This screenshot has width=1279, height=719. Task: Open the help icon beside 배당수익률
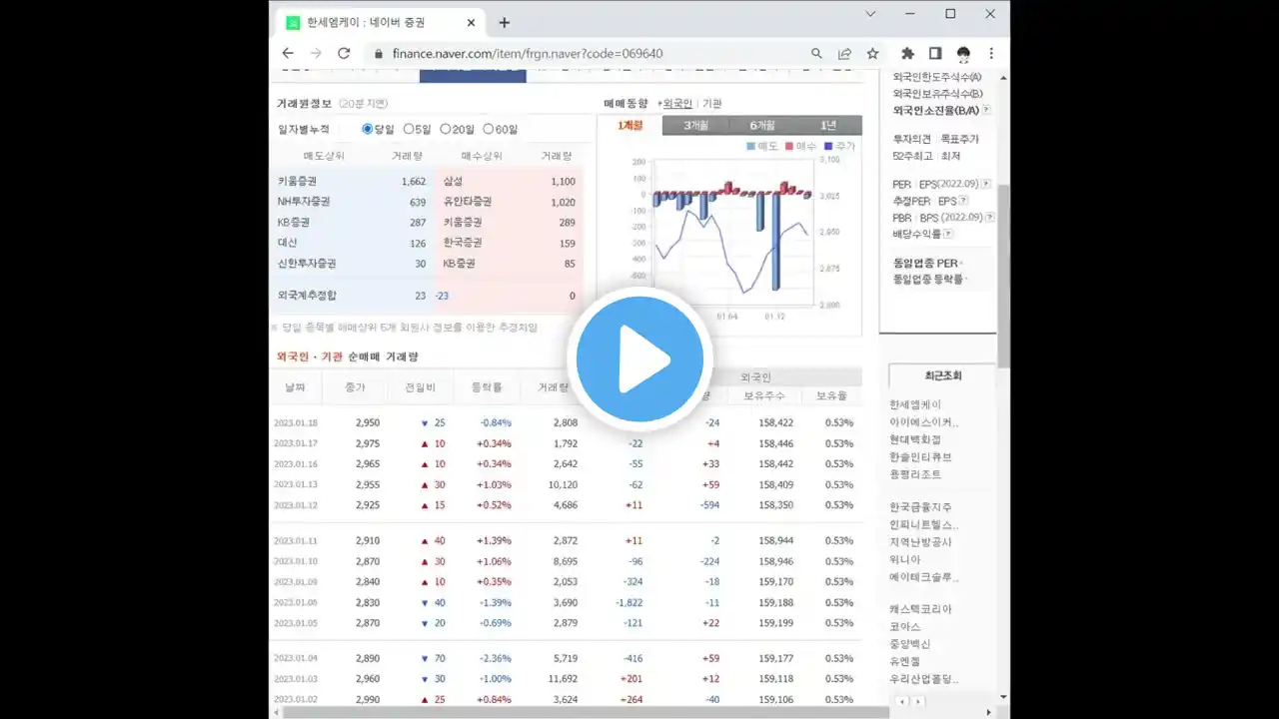(x=948, y=234)
